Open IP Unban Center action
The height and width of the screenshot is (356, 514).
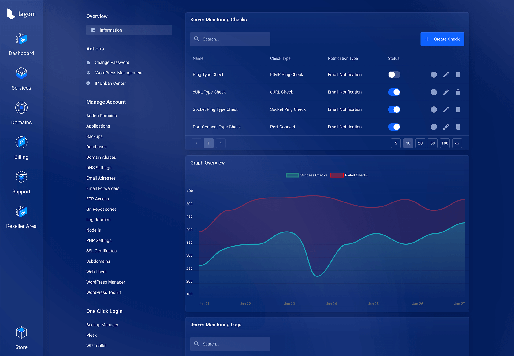point(110,83)
